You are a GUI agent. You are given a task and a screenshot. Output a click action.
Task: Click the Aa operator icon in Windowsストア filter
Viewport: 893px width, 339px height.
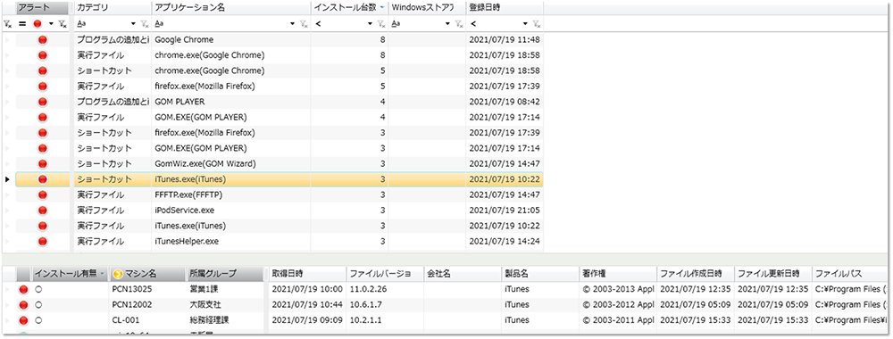tap(396, 24)
